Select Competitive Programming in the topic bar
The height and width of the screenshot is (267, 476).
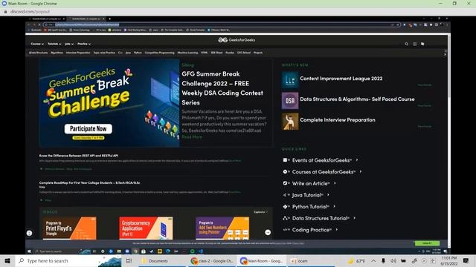(x=159, y=53)
